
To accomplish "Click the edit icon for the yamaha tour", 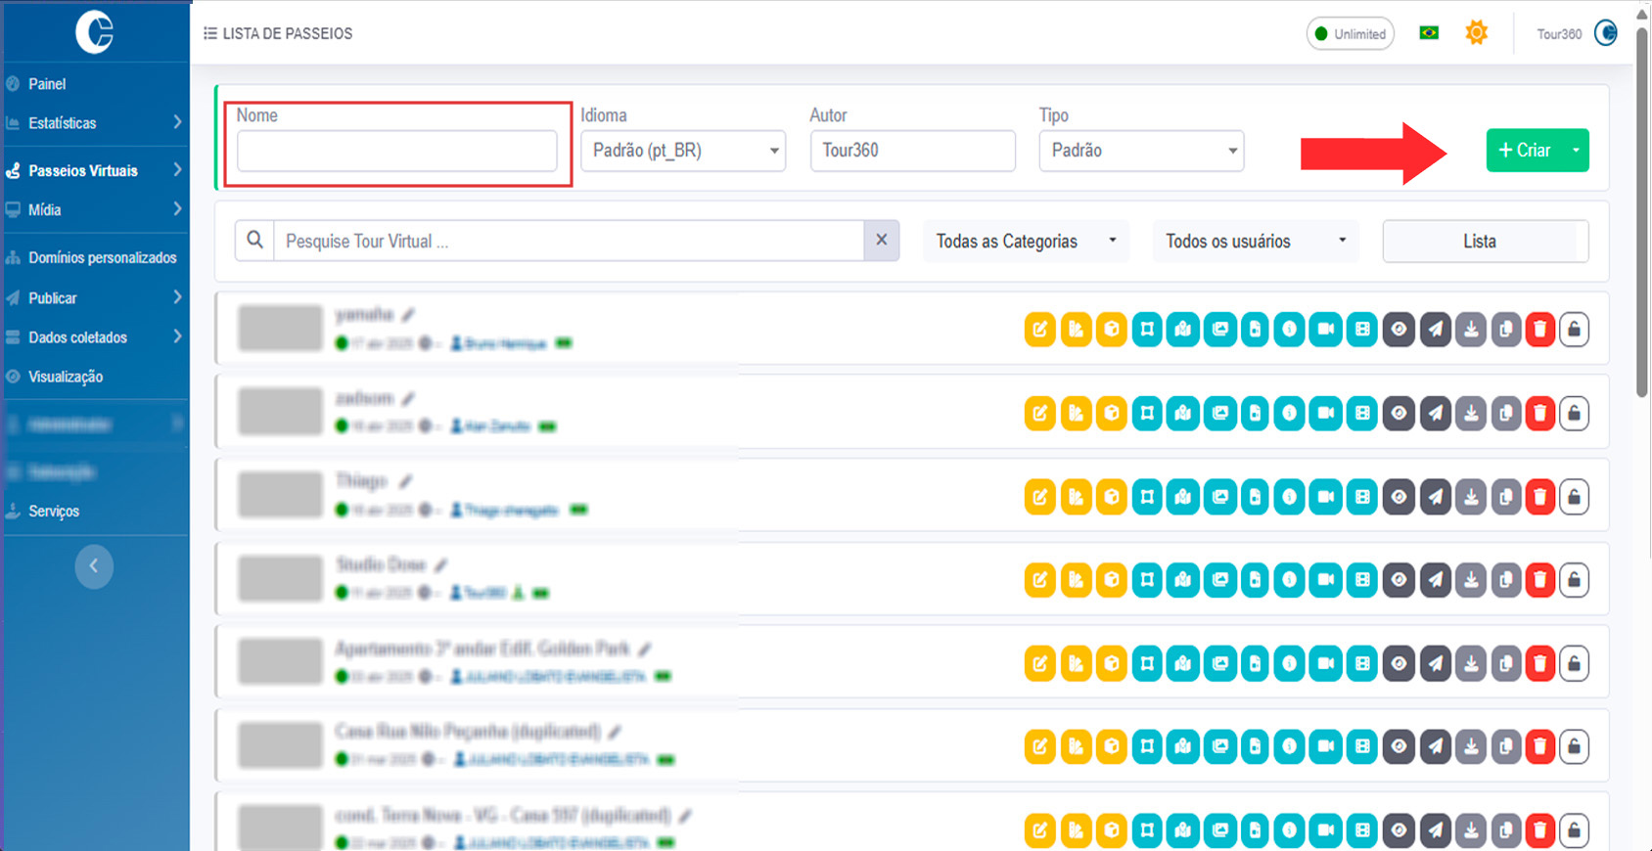I will [x=1039, y=330].
